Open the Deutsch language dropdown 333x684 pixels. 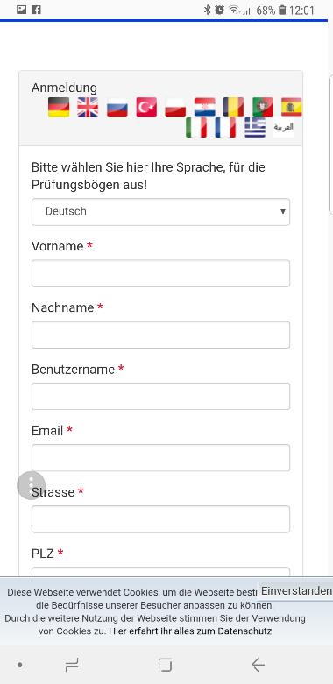(x=160, y=212)
